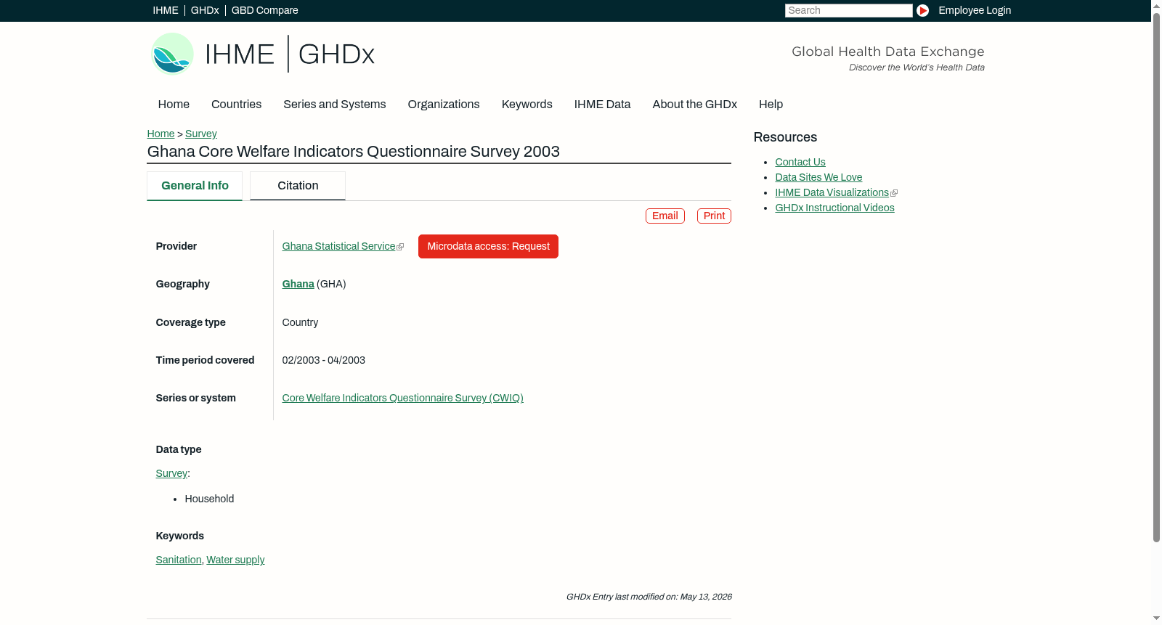Click the page vertical scrollbar thumb

(x=1156, y=277)
